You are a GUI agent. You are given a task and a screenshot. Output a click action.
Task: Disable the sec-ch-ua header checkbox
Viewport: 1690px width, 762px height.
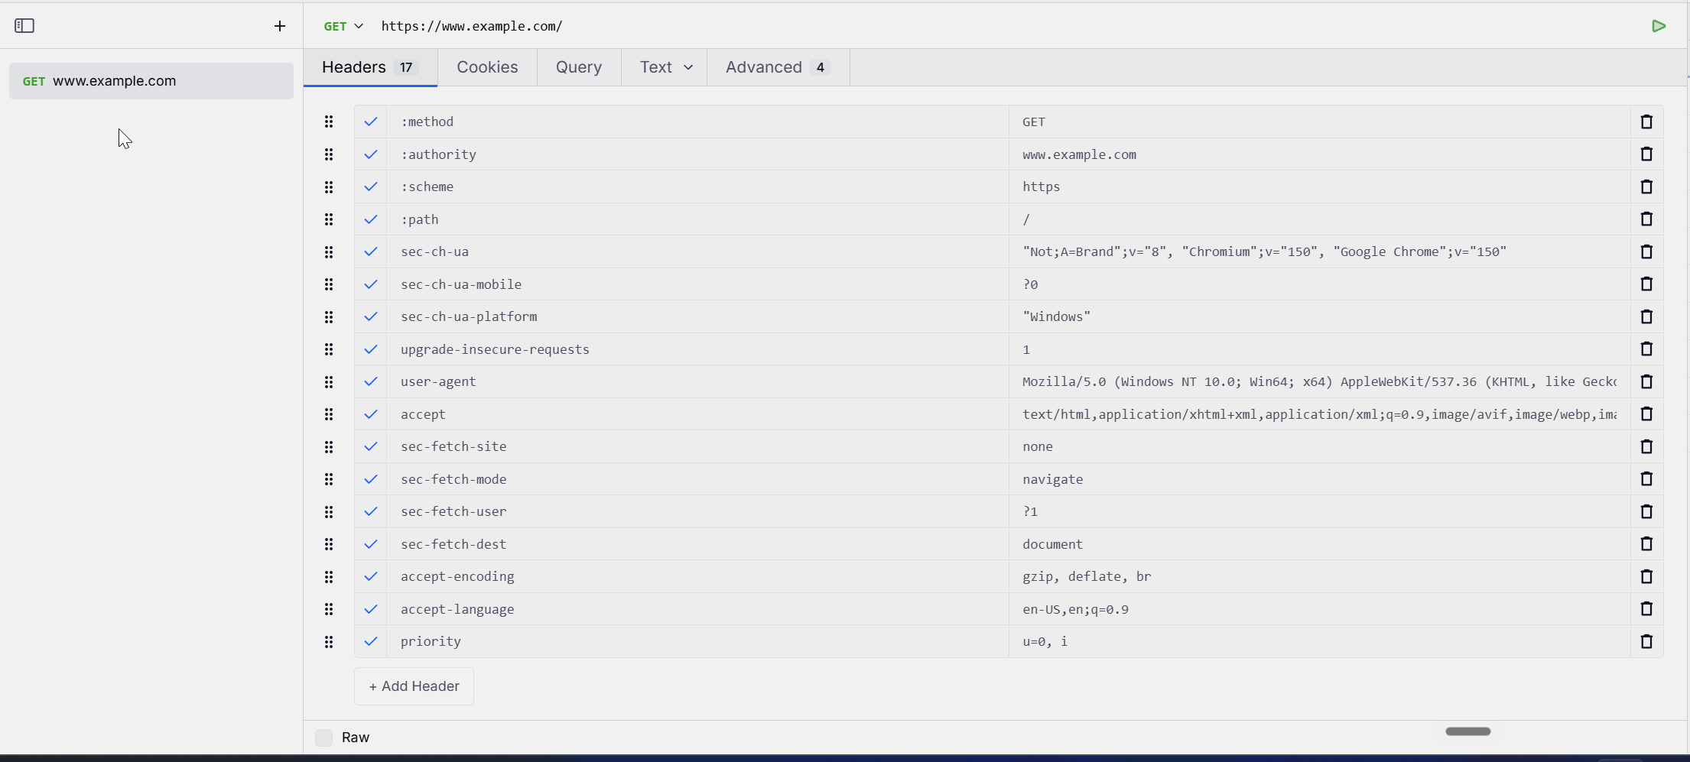pos(371,251)
